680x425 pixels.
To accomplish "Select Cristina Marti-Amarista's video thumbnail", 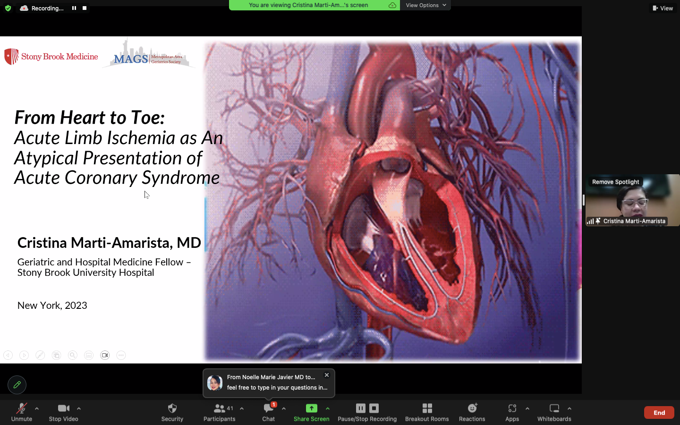I will pos(633,200).
